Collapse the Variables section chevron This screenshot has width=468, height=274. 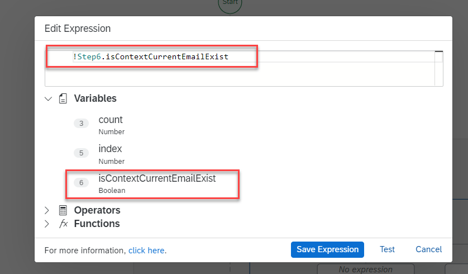[48, 98]
